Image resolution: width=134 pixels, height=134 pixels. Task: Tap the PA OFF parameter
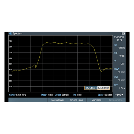pyautogui.click(x=119, y=62)
